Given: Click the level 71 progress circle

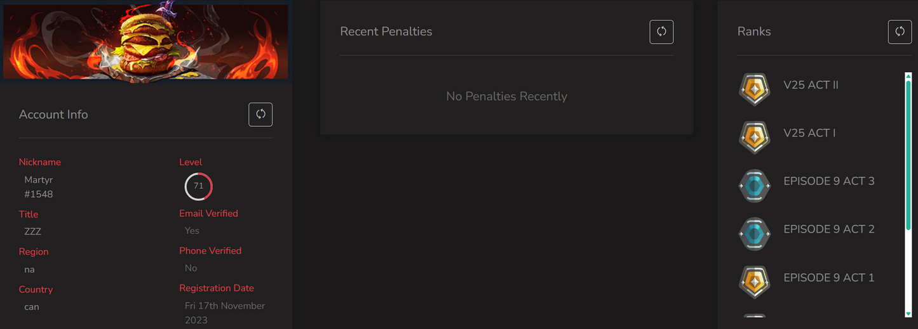Looking at the screenshot, I should pos(198,186).
